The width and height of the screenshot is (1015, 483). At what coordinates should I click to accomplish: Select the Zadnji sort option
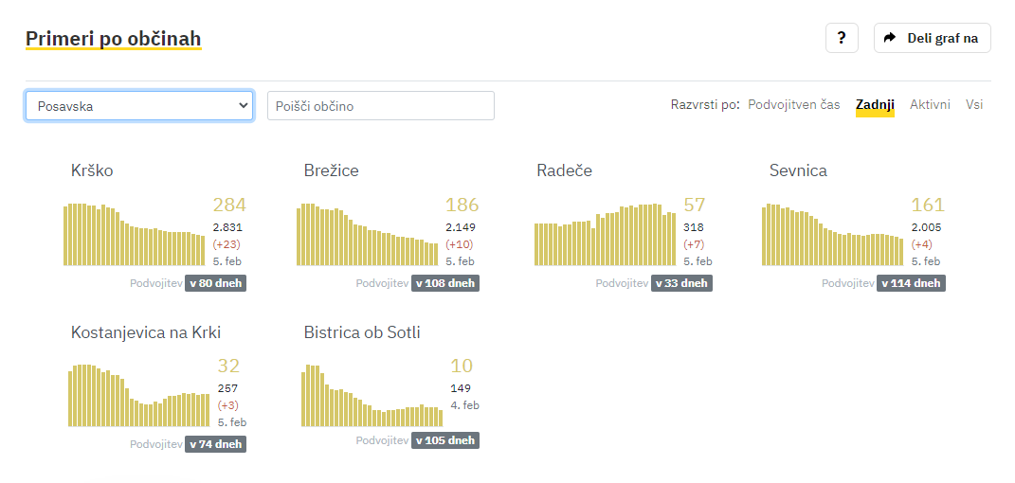[x=875, y=105]
